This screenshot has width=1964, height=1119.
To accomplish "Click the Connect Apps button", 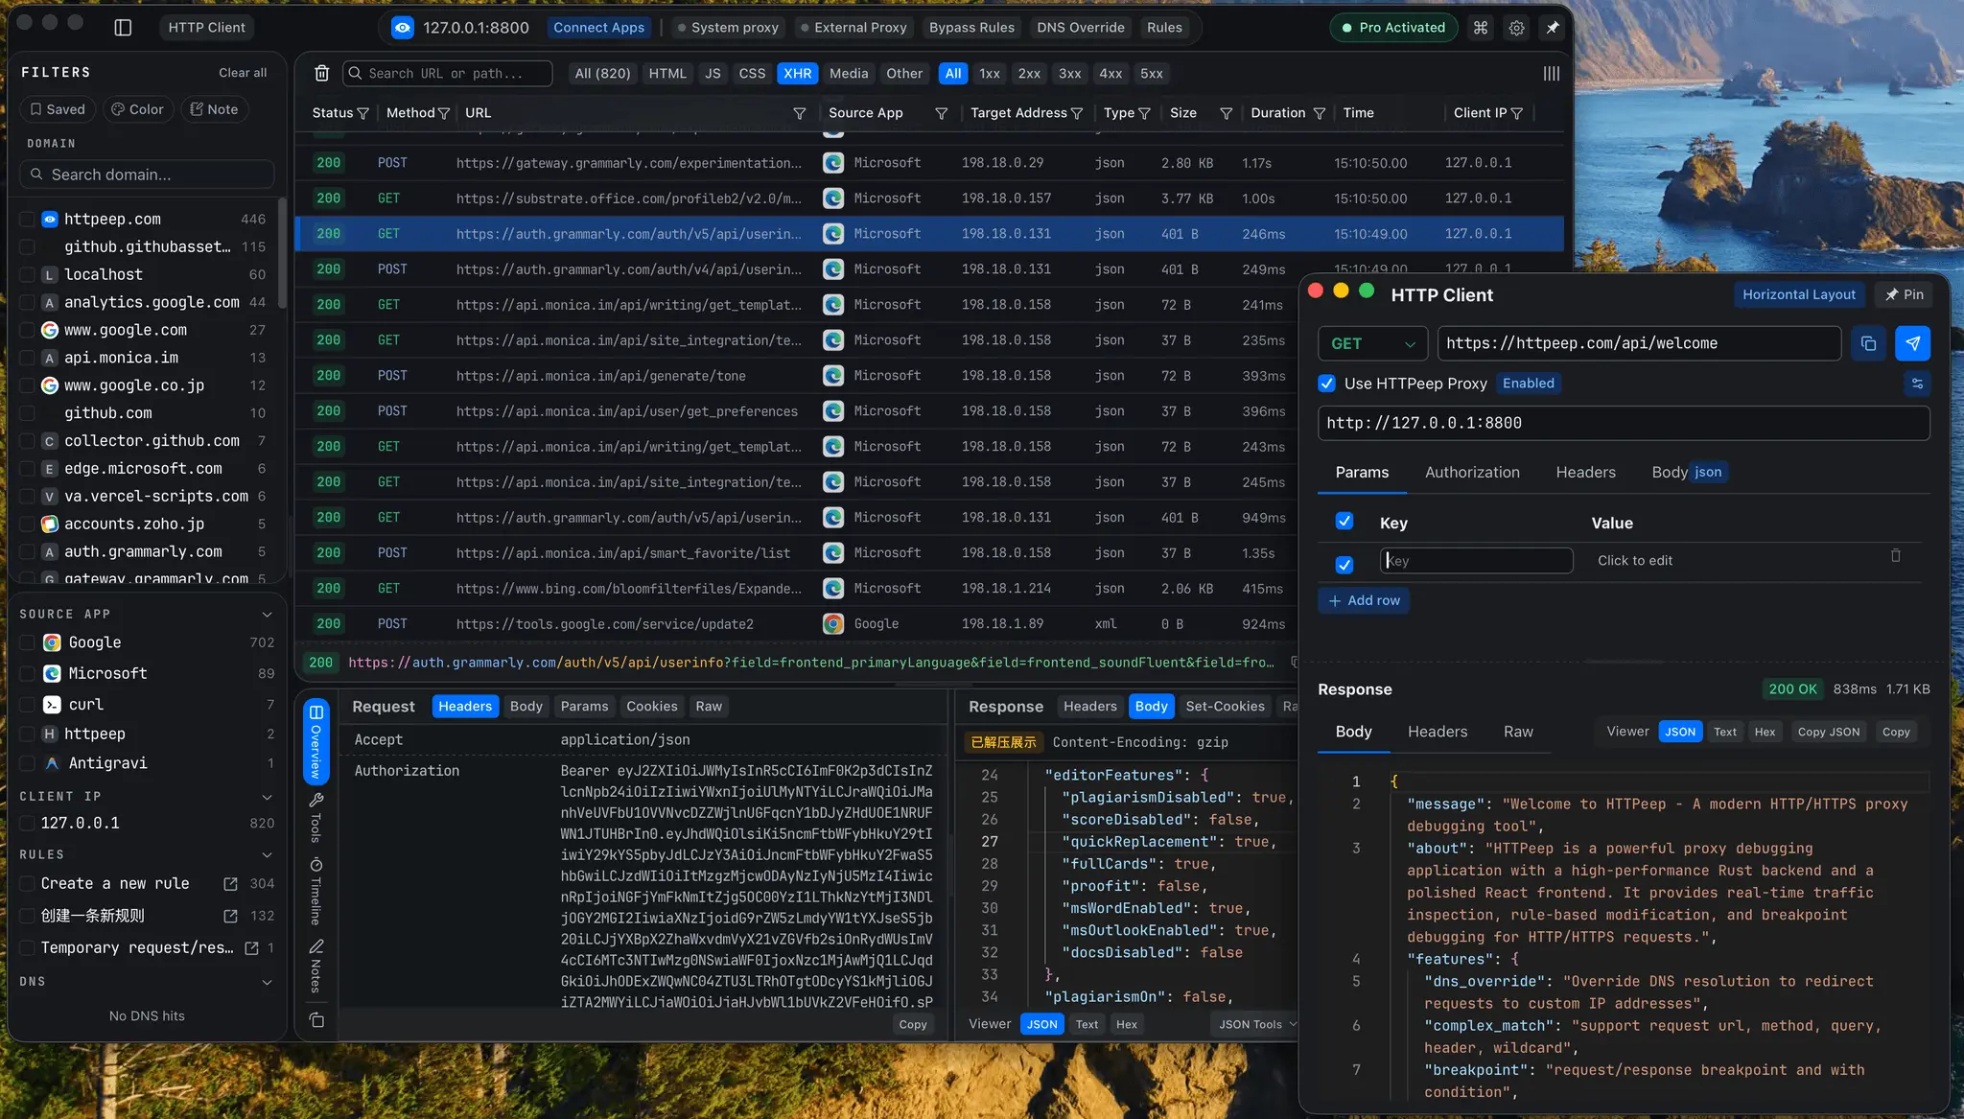I will point(598,28).
